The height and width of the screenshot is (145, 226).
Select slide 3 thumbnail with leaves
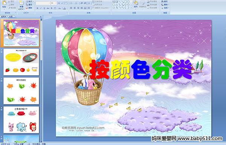coord(21,91)
